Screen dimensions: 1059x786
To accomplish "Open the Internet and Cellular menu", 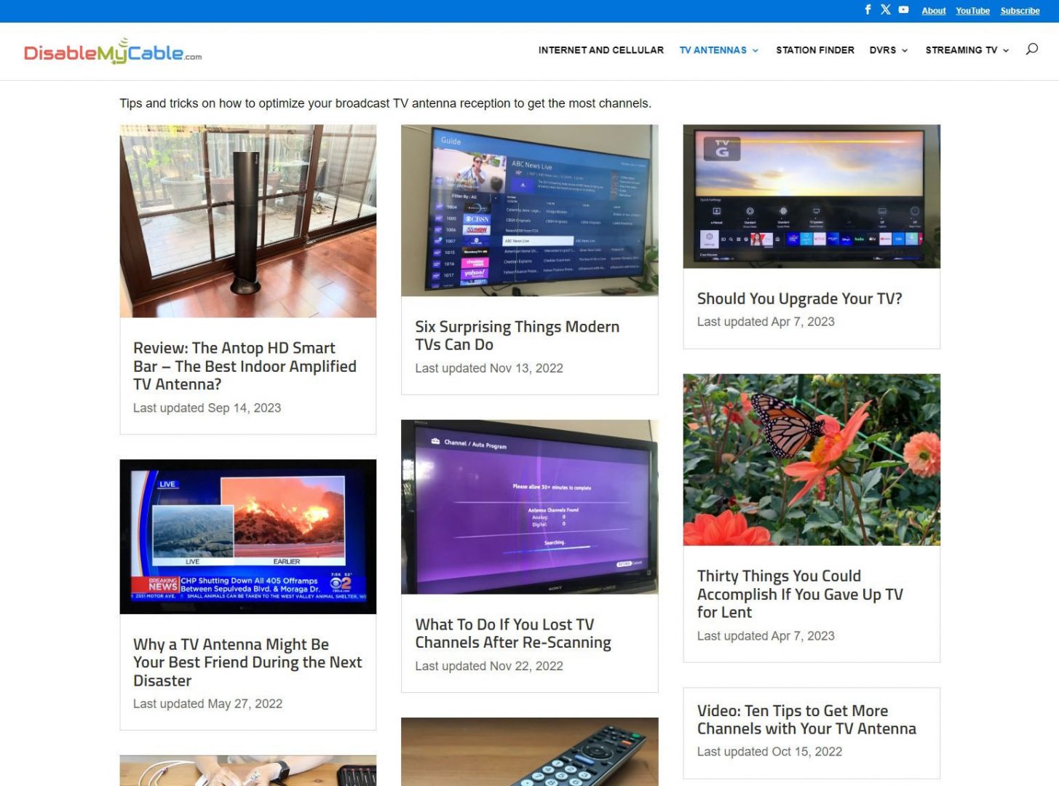I will pyautogui.click(x=600, y=50).
